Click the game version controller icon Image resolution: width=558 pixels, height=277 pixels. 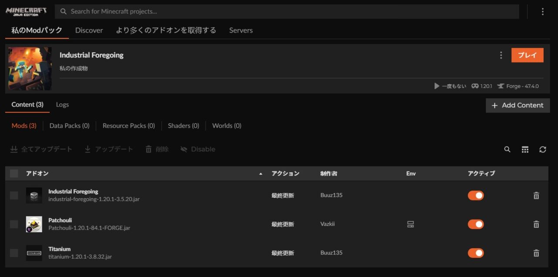point(475,86)
